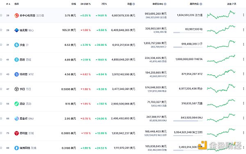Click the 1,000,000,000 THETA supply value
This screenshot has width=246, height=154.
pos(189,59)
